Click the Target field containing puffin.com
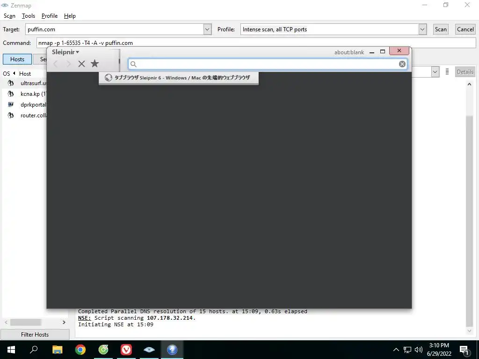Screen dimensions: 479x359 point(115,29)
